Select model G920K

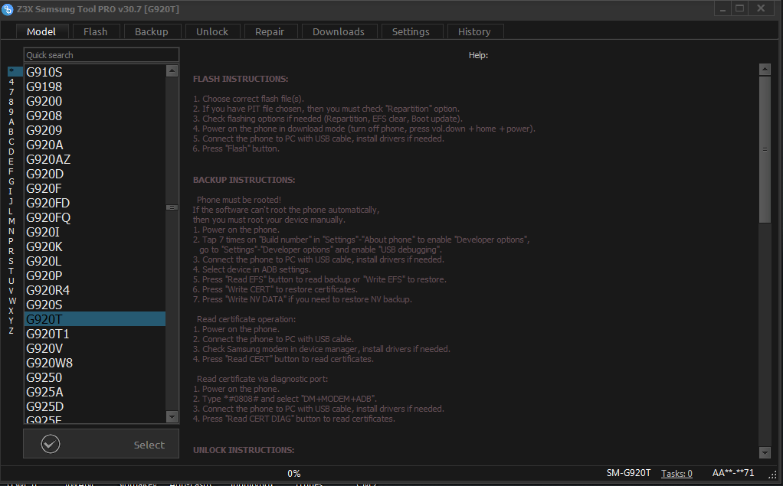(95, 246)
